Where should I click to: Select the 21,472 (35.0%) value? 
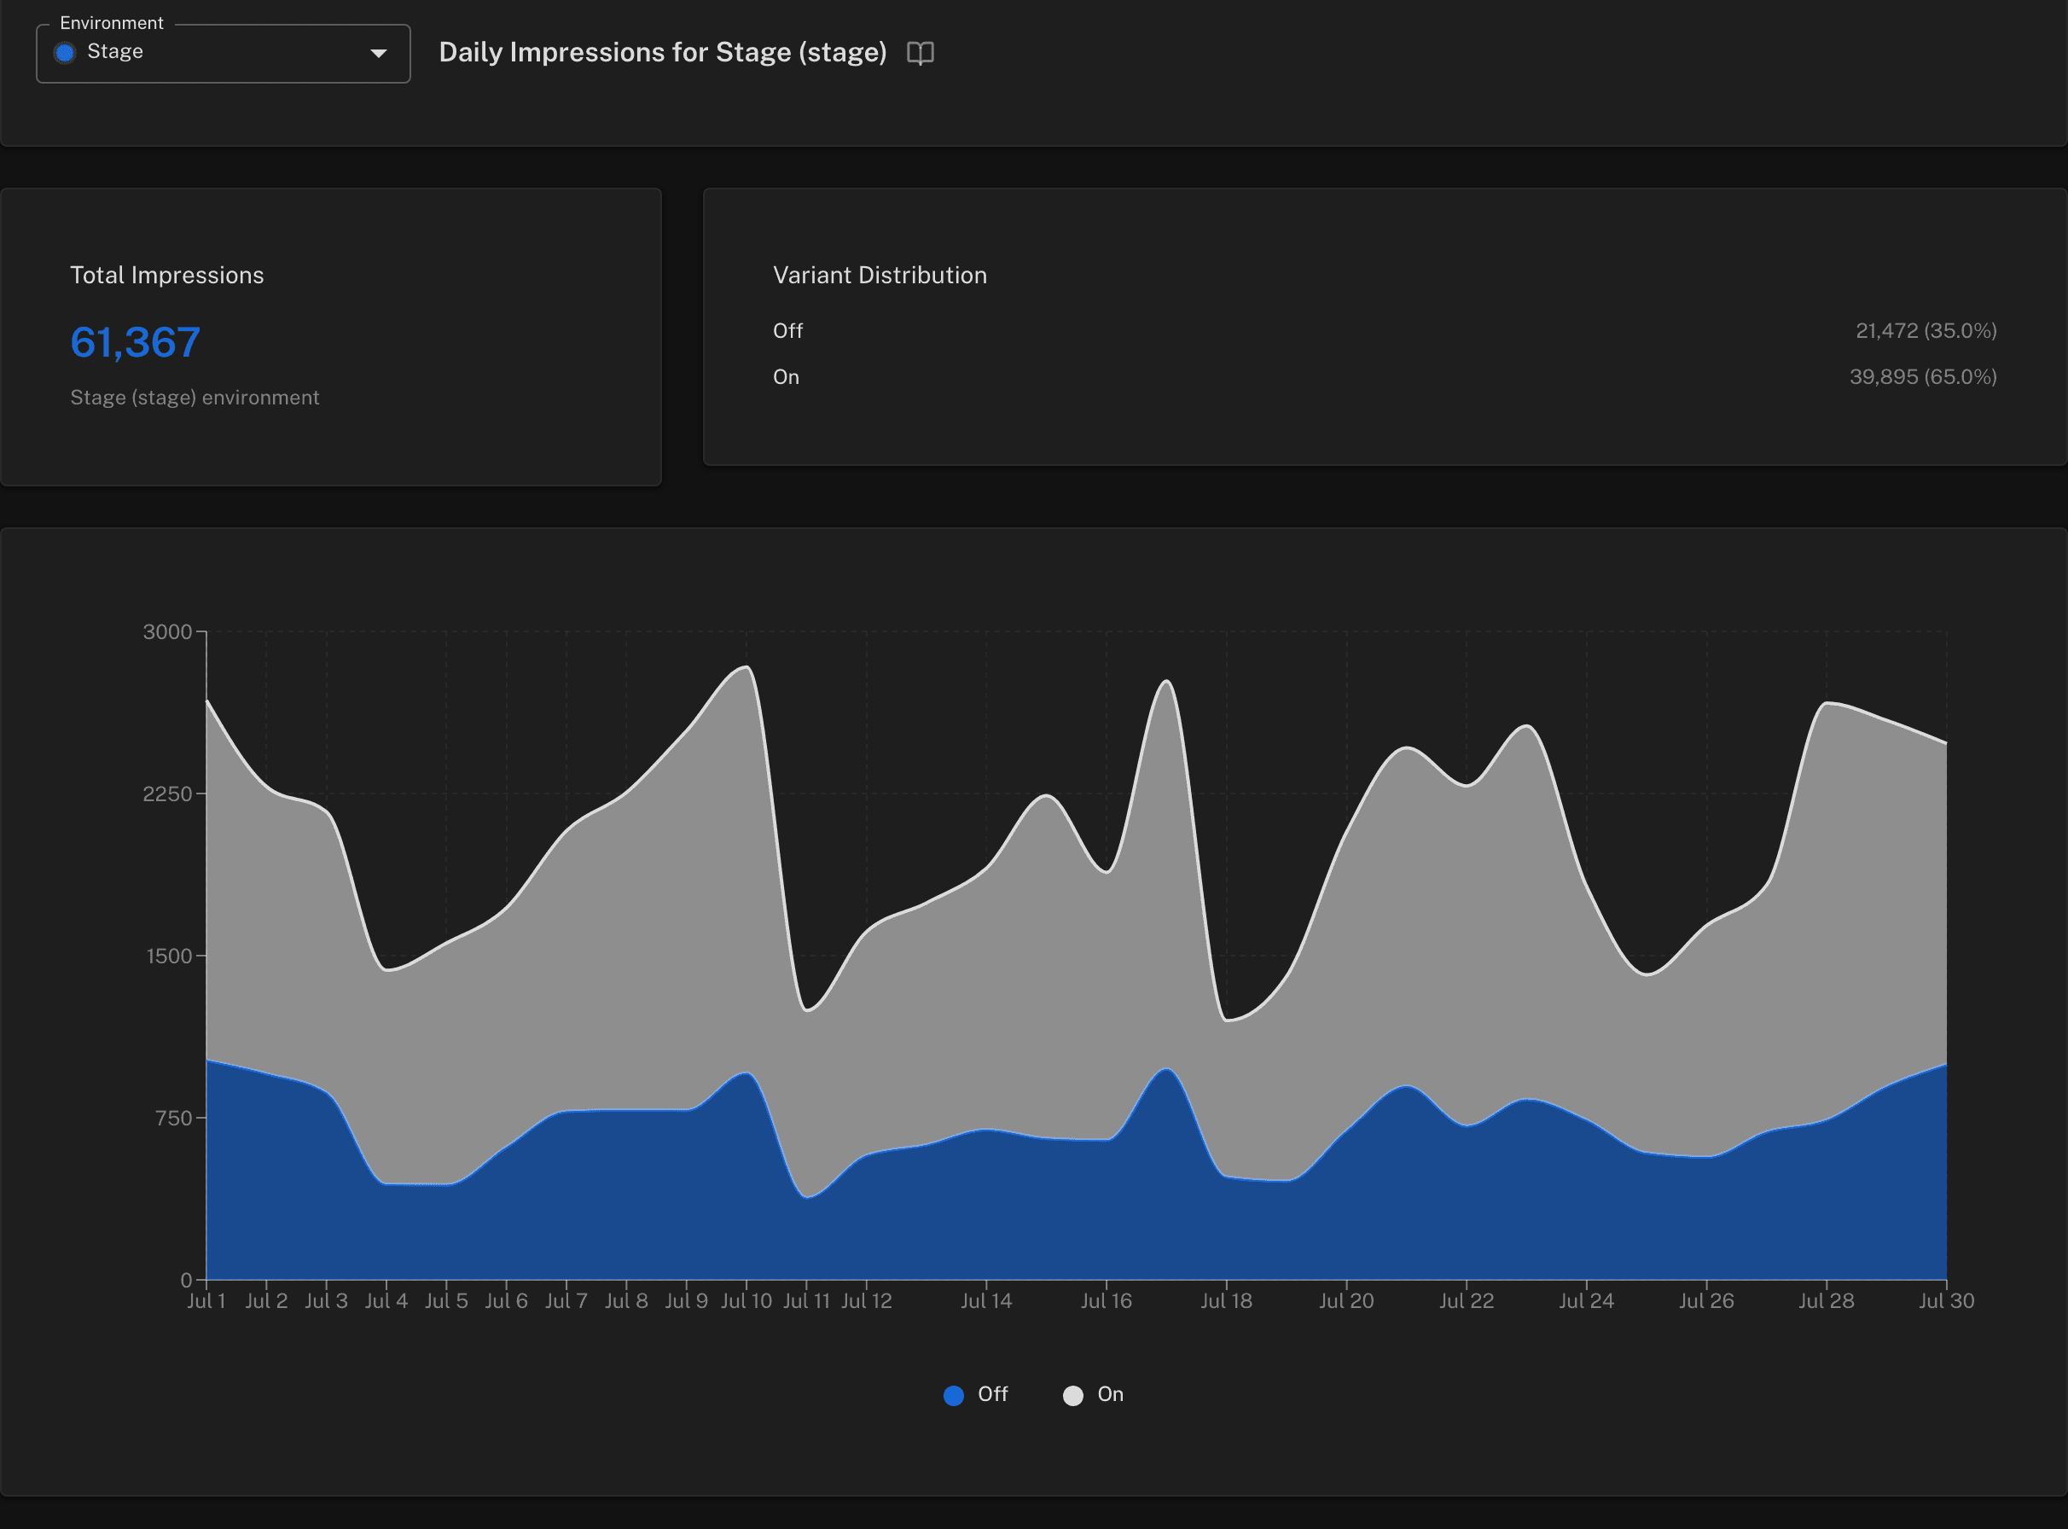point(1926,330)
